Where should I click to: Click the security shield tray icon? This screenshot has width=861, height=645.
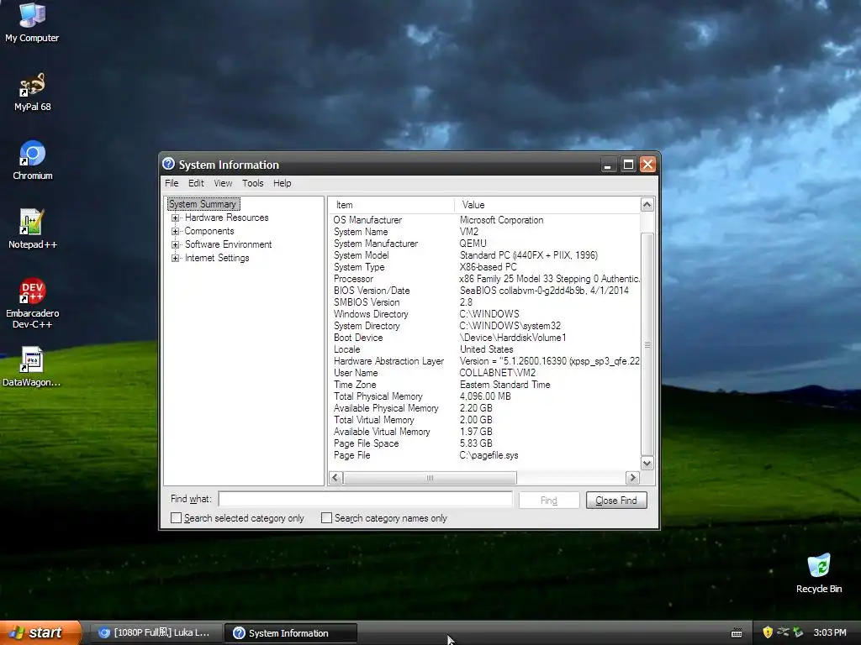[768, 632]
